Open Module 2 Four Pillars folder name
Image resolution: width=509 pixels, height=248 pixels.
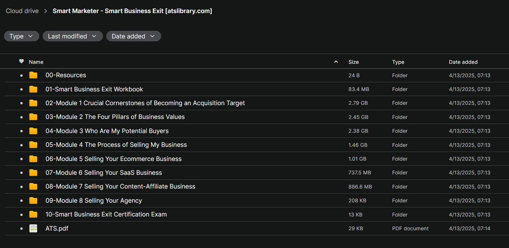115,117
